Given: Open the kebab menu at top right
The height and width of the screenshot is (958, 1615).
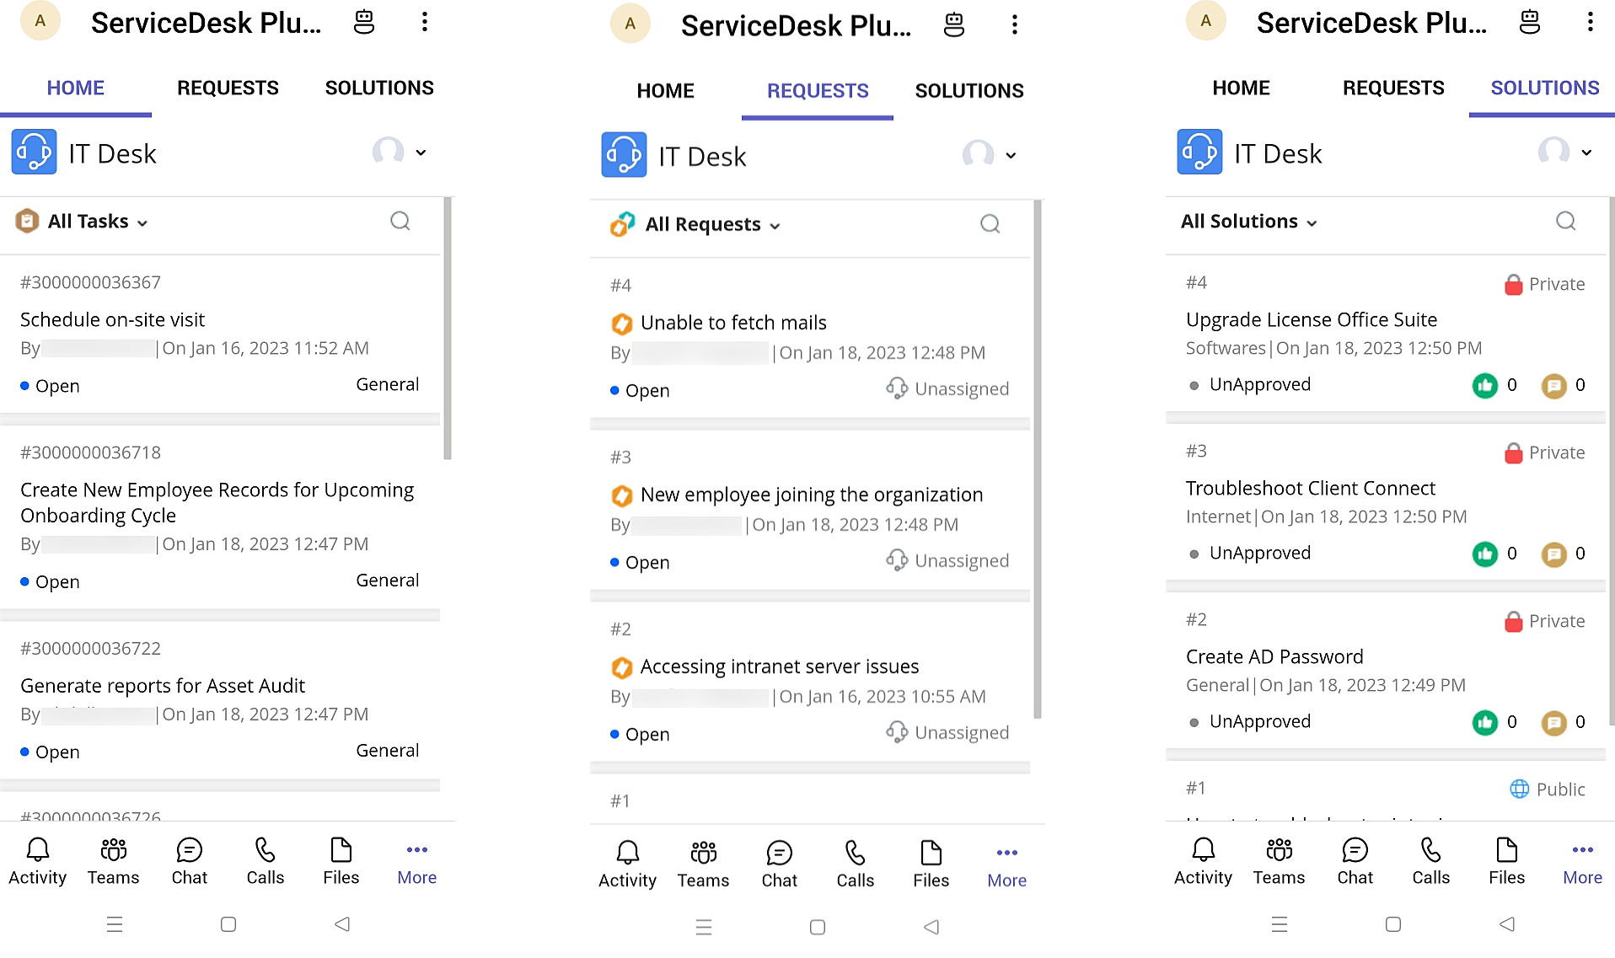Looking at the screenshot, I should point(424,21).
